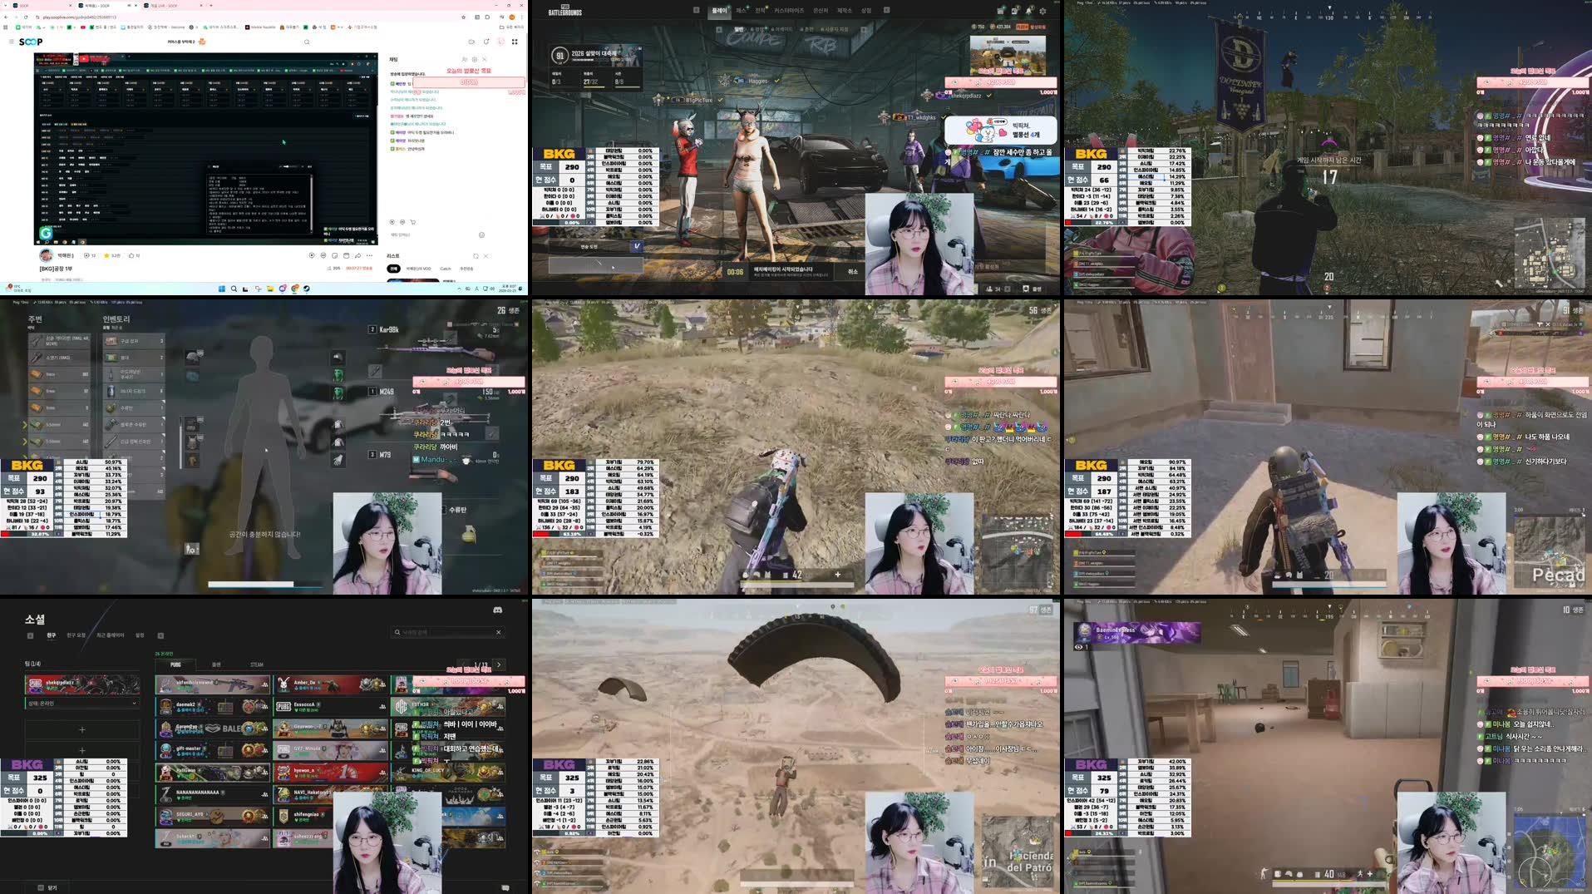Open the notification bell in PUBG top bar
The height and width of the screenshot is (894, 1592).
pos(1030,11)
